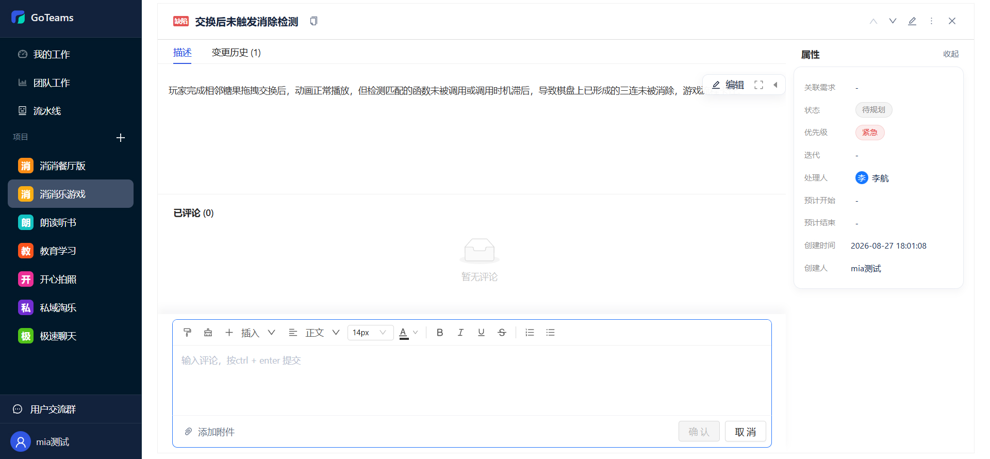
Task: Click the pencil edit icon in header
Action: point(912,21)
